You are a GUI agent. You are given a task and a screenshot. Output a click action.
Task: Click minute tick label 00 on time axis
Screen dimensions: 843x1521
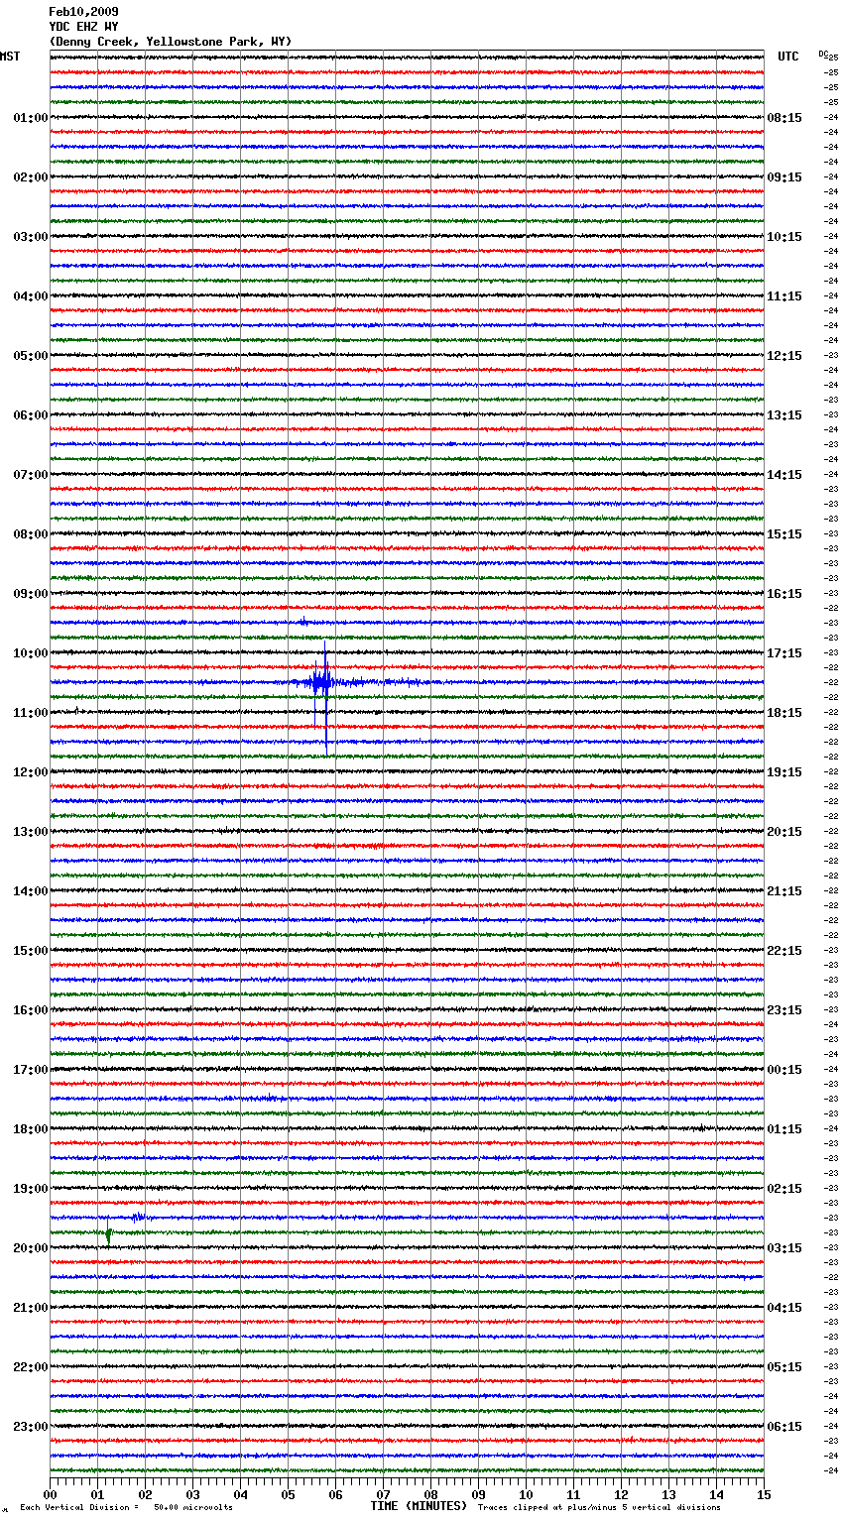click(50, 1494)
